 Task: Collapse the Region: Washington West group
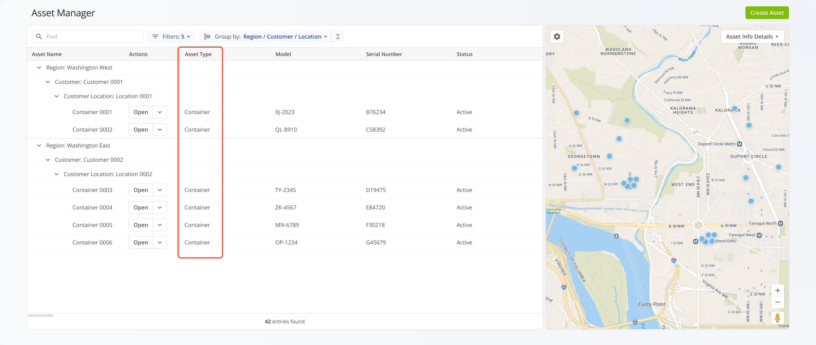[39, 68]
